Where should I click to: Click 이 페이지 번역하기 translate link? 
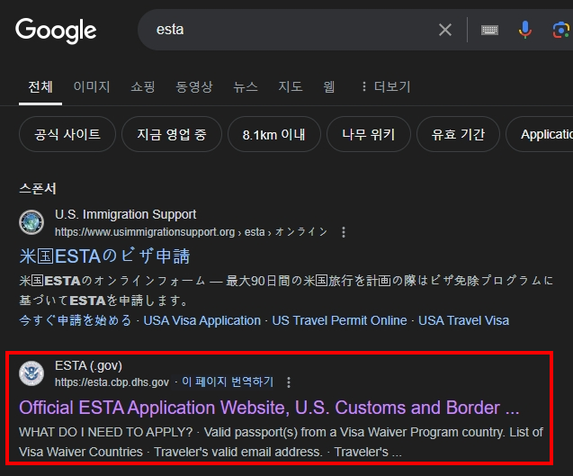pyautogui.click(x=228, y=382)
